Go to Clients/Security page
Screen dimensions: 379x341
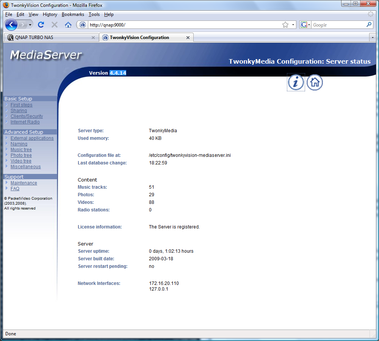pos(27,116)
